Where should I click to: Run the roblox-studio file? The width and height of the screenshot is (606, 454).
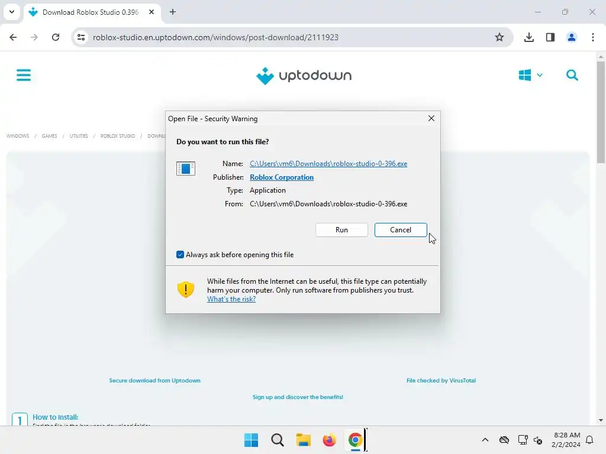(x=341, y=230)
